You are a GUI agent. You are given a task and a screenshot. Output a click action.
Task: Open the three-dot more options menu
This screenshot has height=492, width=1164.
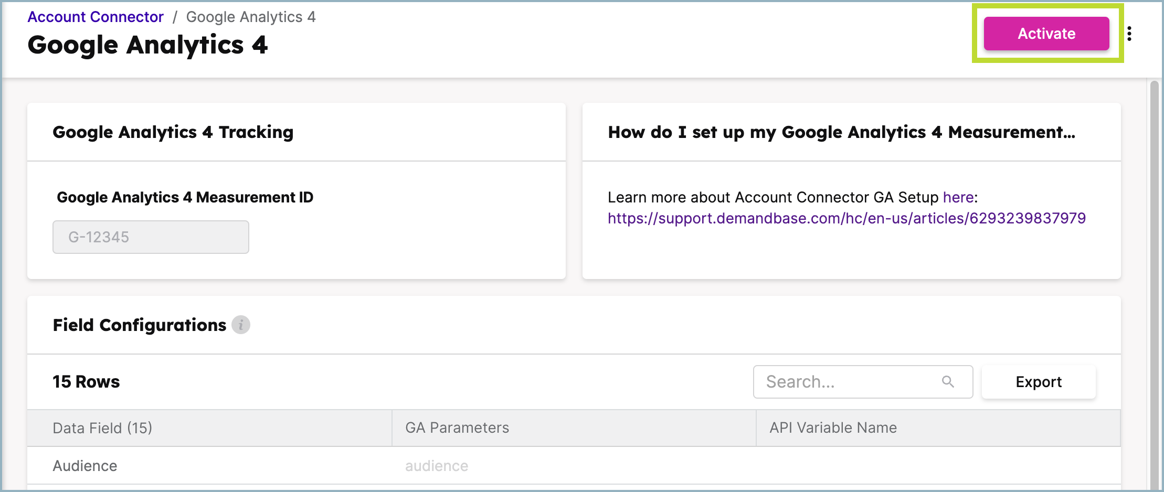pyautogui.click(x=1129, y=34)
